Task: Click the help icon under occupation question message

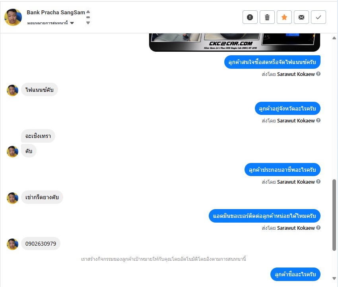Action: (318, 182)
